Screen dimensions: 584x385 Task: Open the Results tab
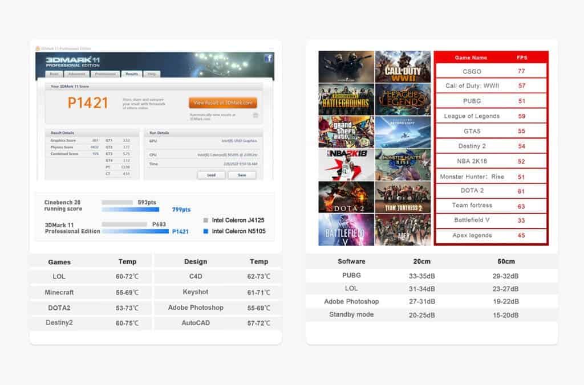132,74
